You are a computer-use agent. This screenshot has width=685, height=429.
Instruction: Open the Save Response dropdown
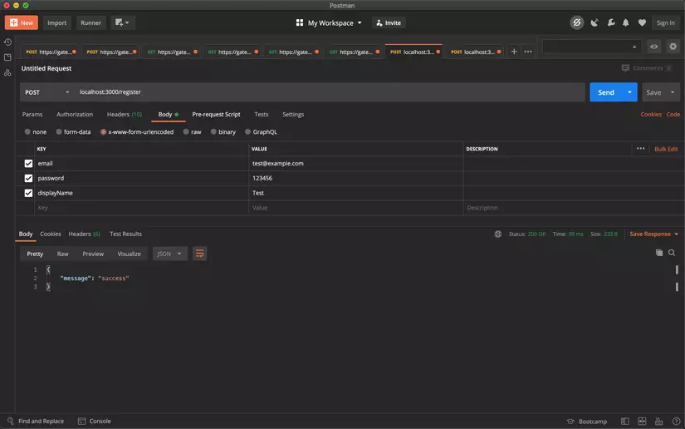point(654,234)
